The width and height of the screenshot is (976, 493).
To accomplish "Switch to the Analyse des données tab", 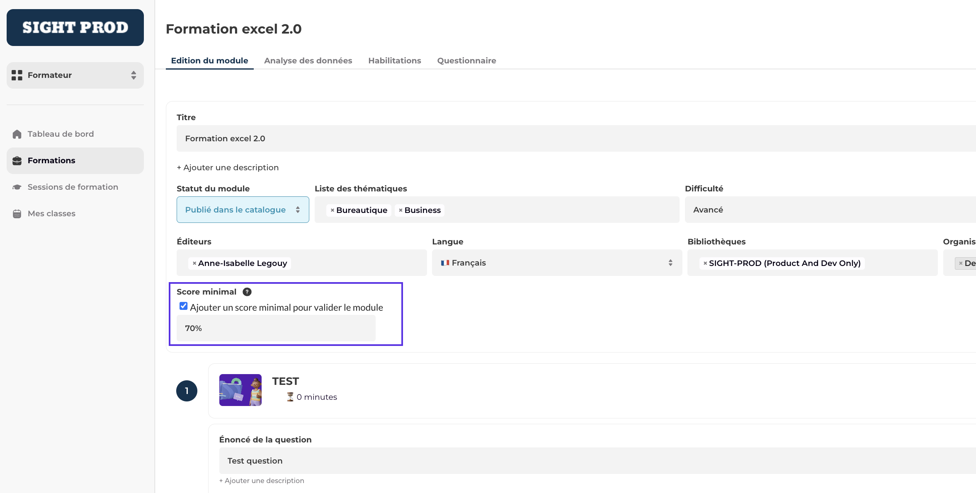I will (308, 60).
